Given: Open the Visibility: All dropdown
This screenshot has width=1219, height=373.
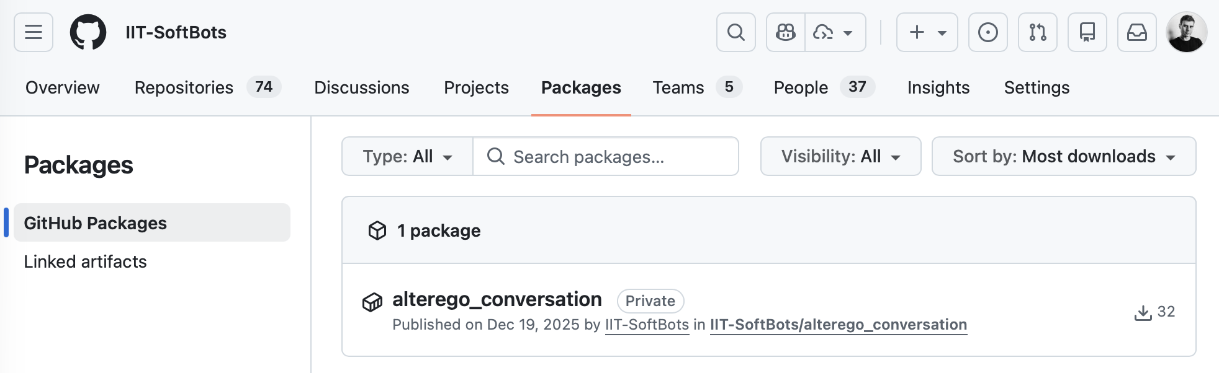Looking at the screenshot, I should [840, 157].
